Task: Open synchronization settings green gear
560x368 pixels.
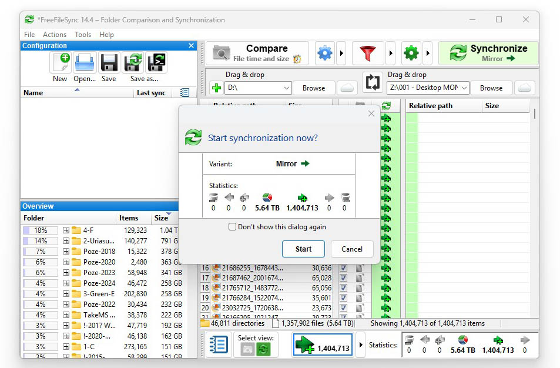Action: [411, 53]
